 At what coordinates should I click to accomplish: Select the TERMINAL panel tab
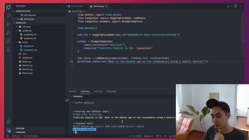point(85,92)
